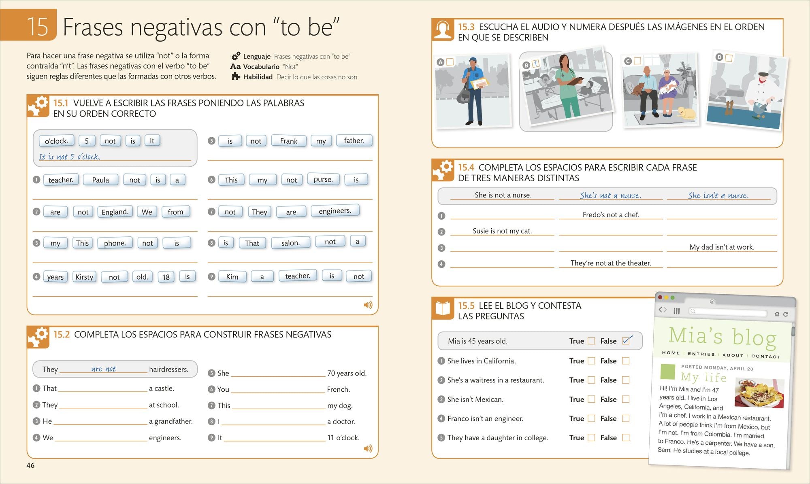Image resolution: width=810 pixels, height=484 pixels.
Task: Click the Habilidad puzzle piece icon
Action: click(x=236, y=76)
